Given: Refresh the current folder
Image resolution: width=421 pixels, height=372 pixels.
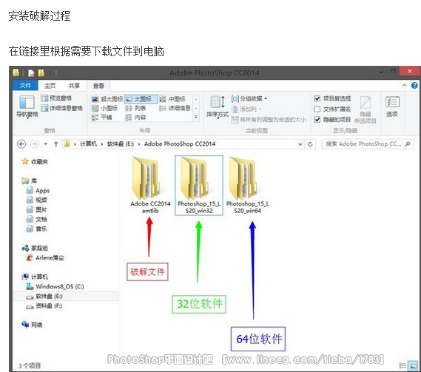Looking at the screenshot, I should pos(310,144).
